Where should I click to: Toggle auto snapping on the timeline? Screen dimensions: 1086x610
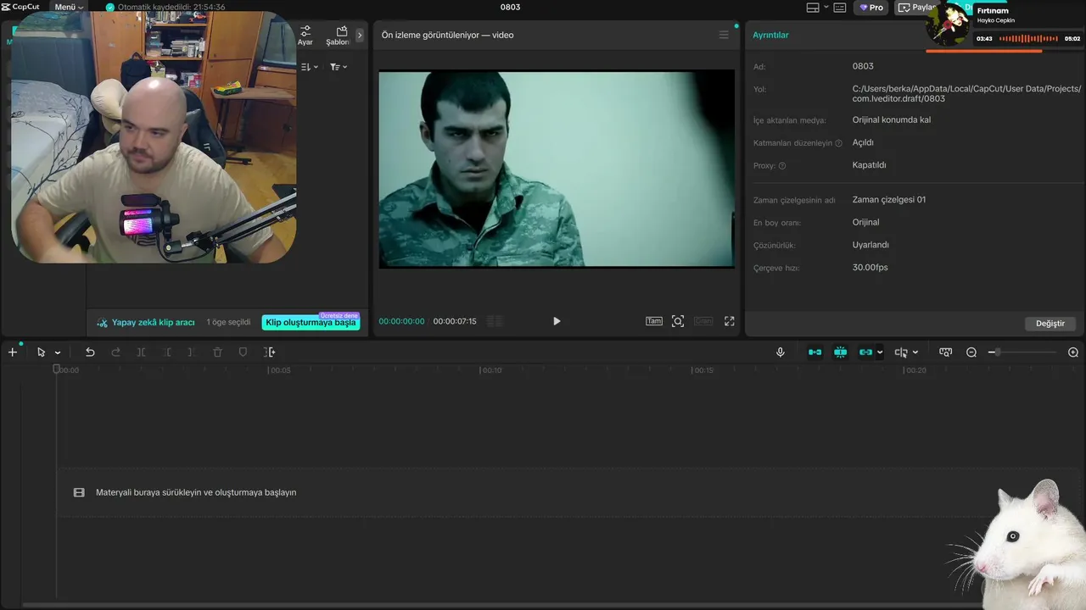point(841,352)
